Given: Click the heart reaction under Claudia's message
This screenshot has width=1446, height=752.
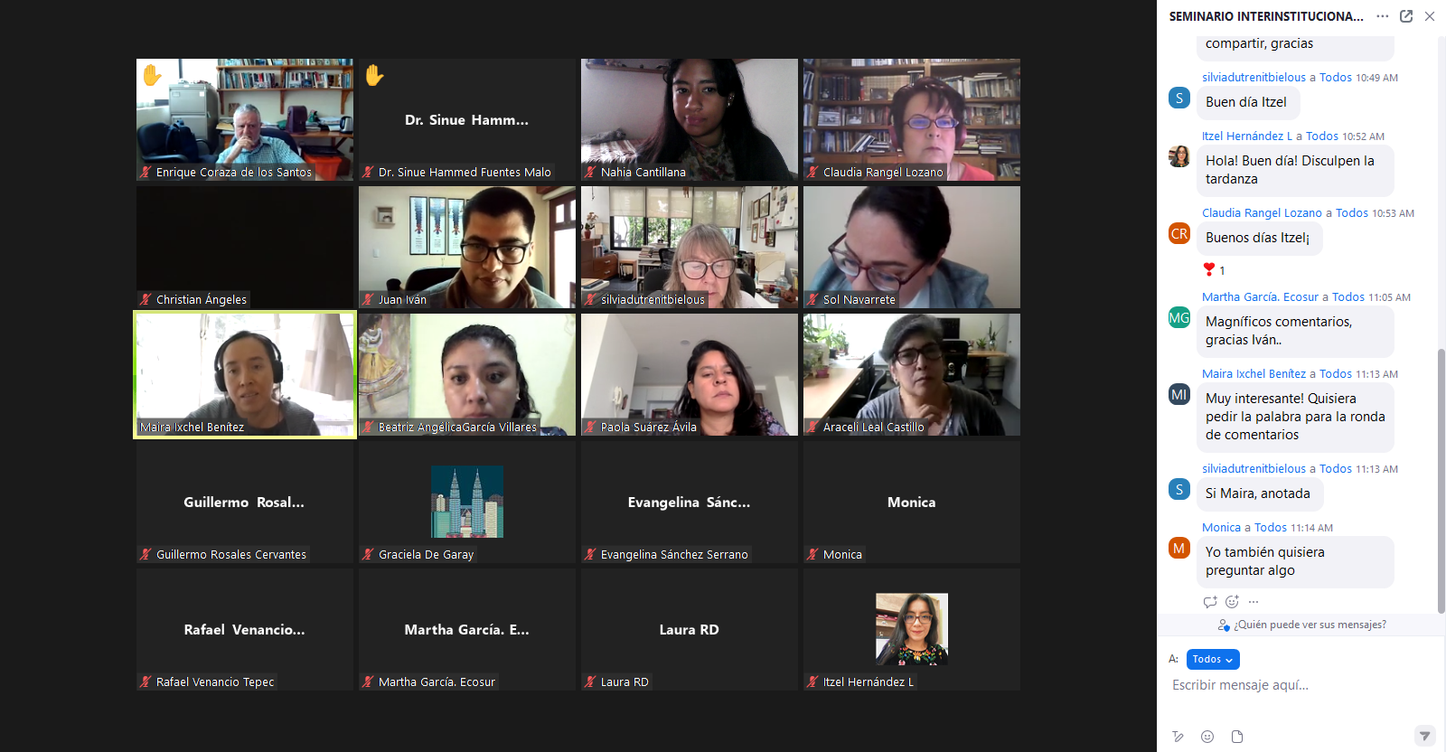Looking at the screenshot, I should tap(1214, 269).
